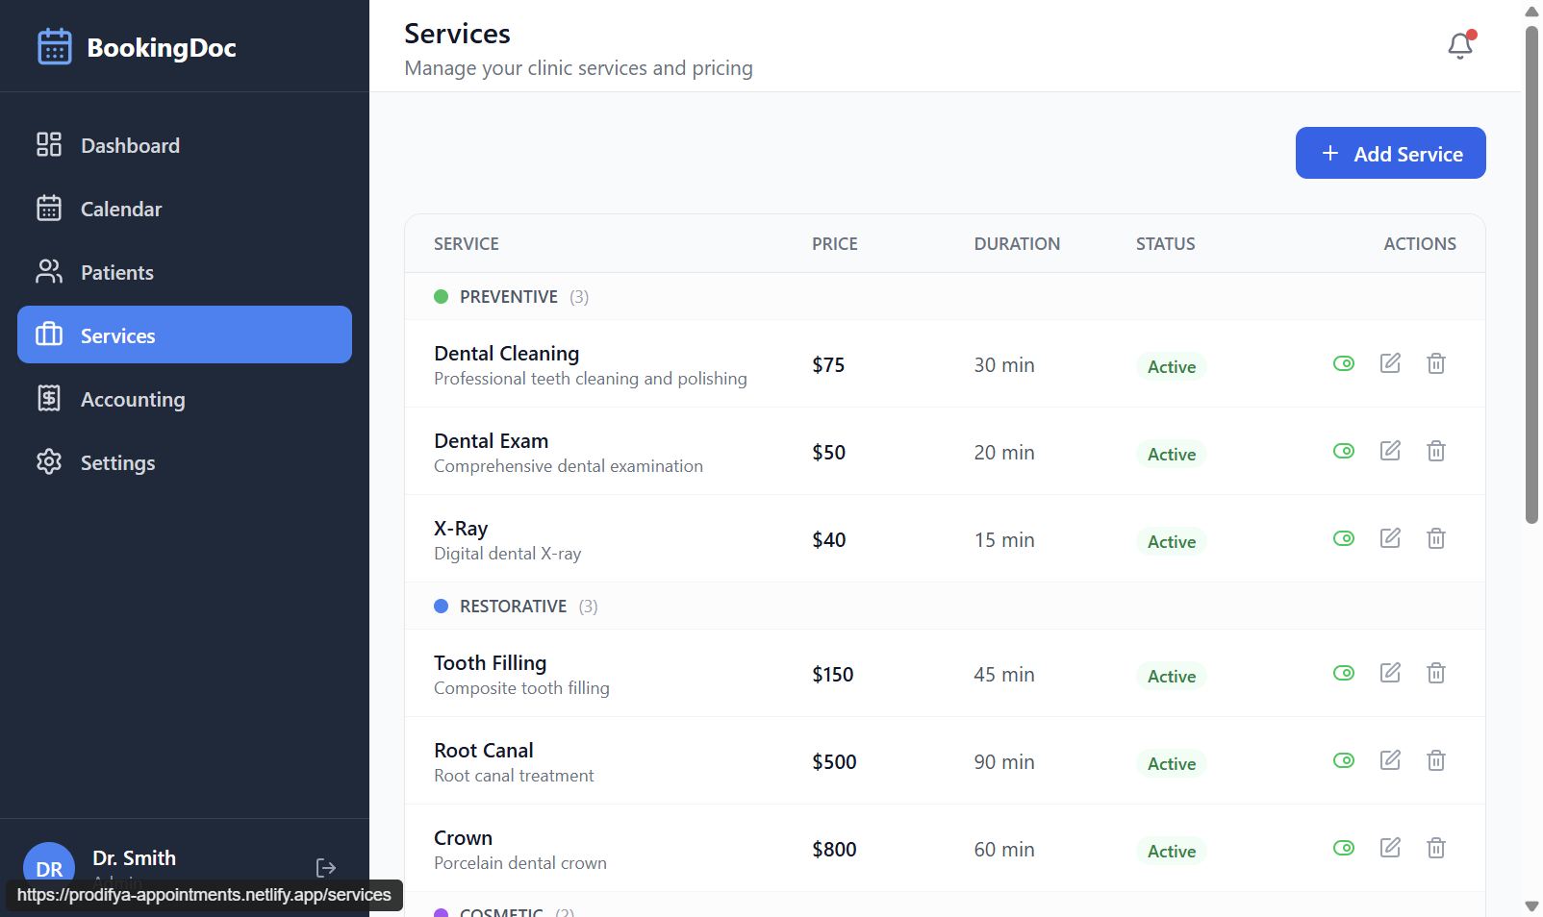Toggle Crown active status
Image resolution: width=1543 pixels, height=917 pixels.
point(1344,848)
